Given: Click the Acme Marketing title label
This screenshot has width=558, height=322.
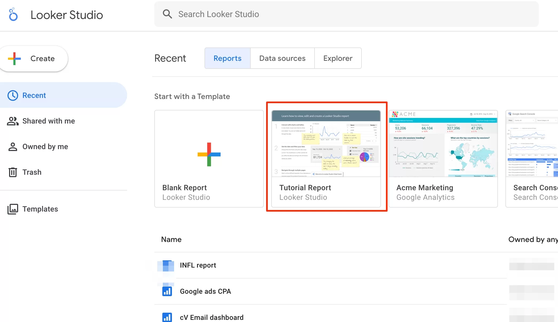Looking at the screenshot, I should [x=425, y=188].
